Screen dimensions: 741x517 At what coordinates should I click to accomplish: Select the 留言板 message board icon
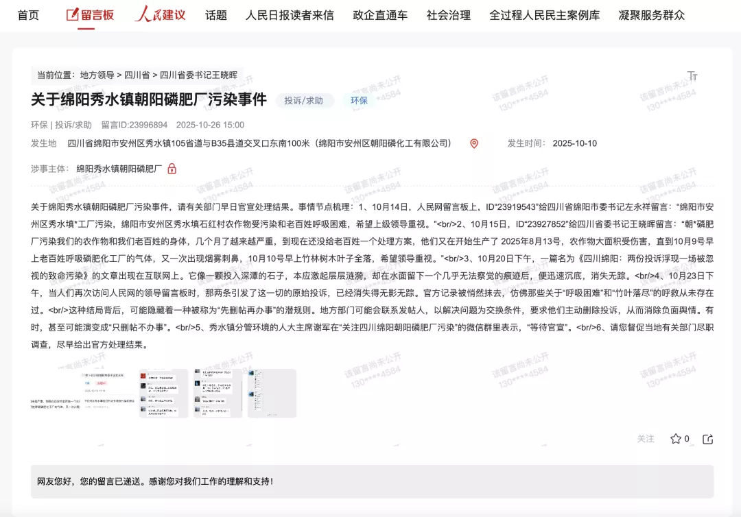73,15
